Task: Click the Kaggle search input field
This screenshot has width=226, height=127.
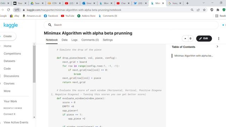Action: (x=131, y=25)
